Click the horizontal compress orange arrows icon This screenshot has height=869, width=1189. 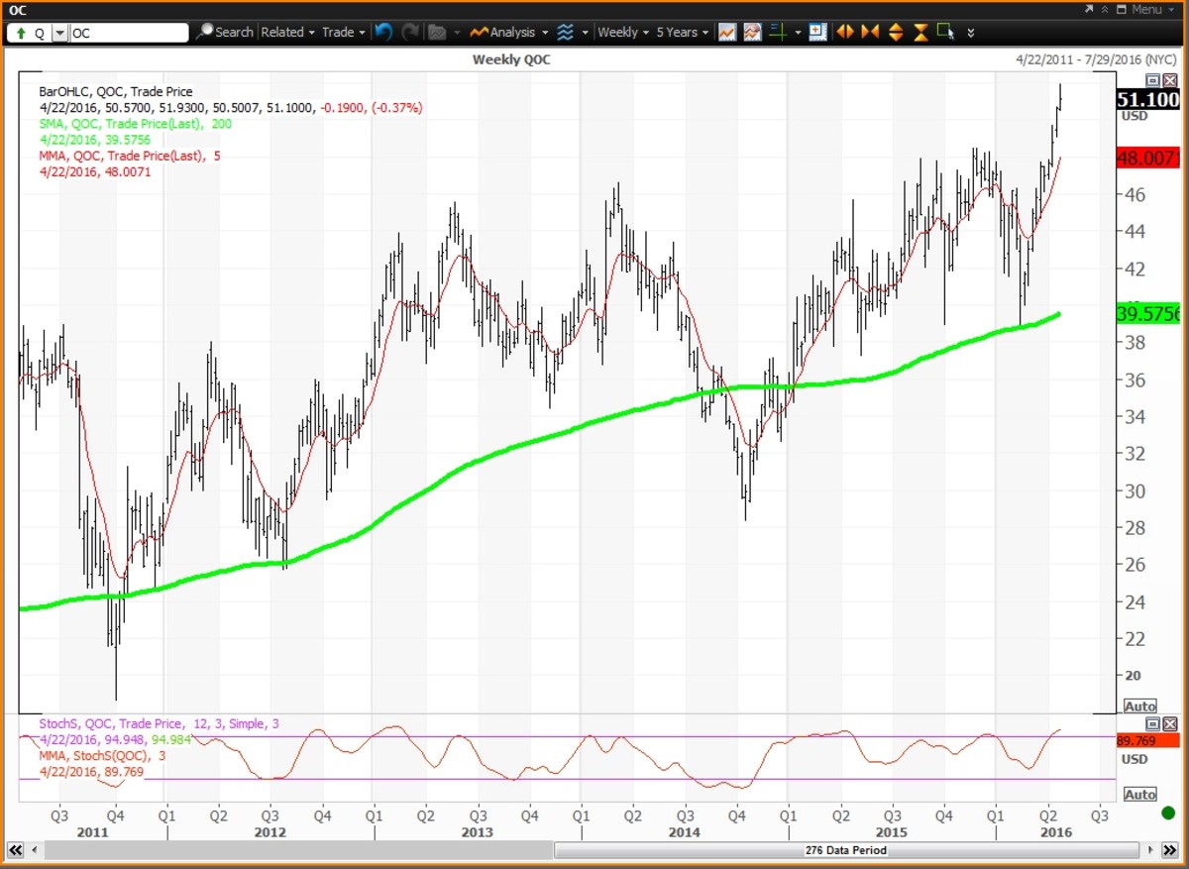tap(870, 32)
